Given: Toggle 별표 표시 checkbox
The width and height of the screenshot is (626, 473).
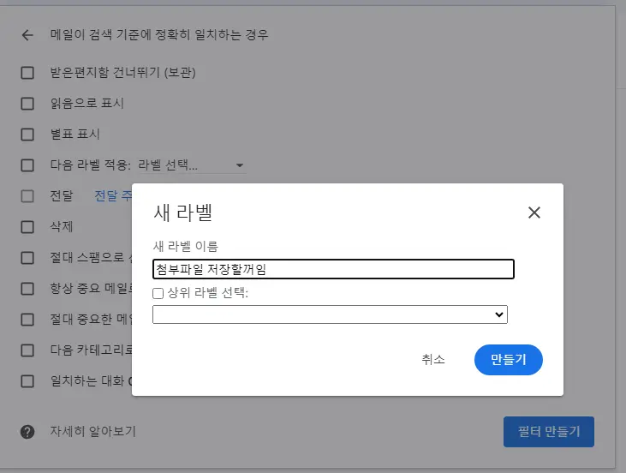Looking at the screenshot, I should coord(27,135).
